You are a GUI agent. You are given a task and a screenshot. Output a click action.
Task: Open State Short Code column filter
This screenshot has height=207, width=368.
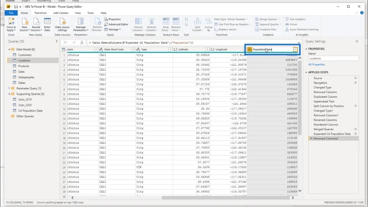tap(133, 49)
